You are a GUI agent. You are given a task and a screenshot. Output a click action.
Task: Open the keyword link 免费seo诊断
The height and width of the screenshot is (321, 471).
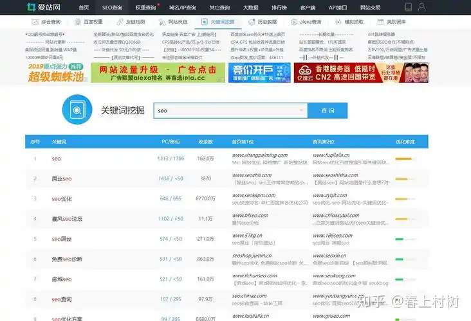click(67, 259)
